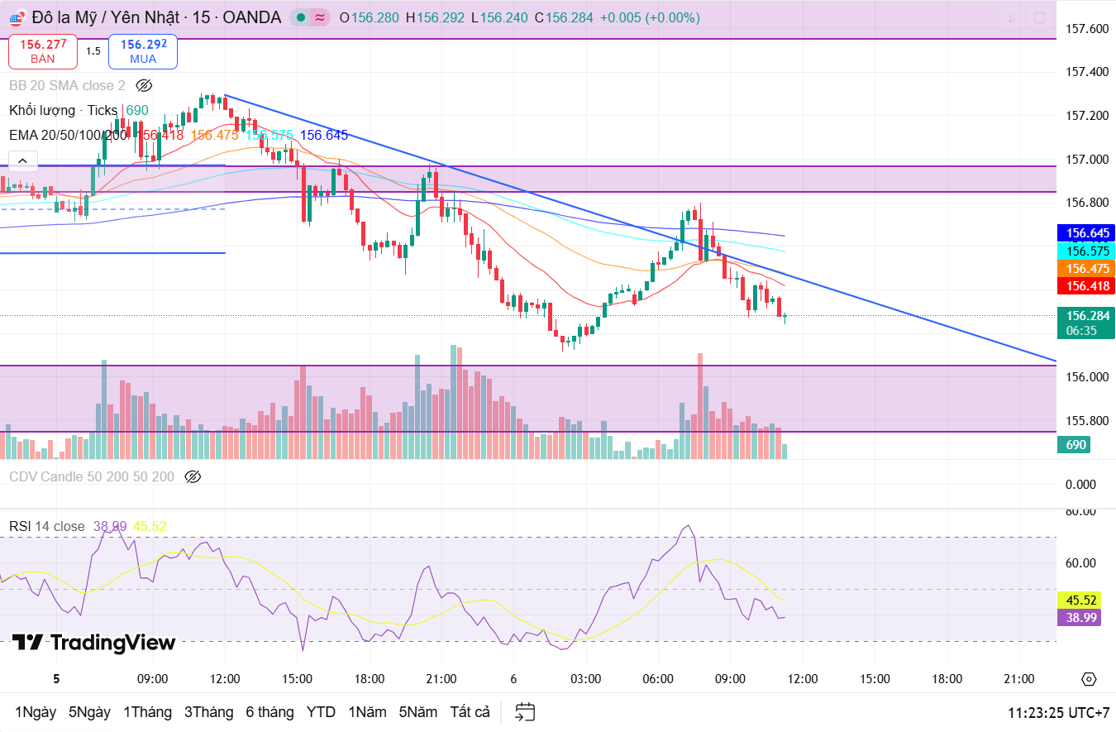Open the go-to-date calendar icon
This screenshot has height=732, width=1116.
(x=525, y=712)
